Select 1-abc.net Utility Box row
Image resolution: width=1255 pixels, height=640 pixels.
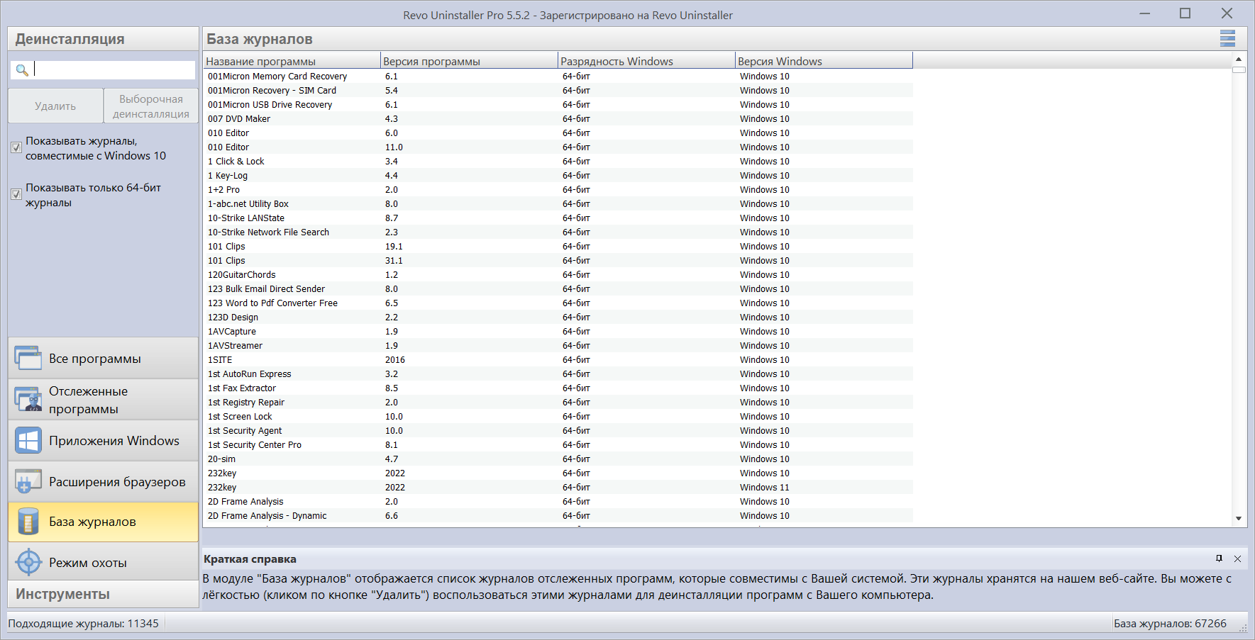[558, 204]
